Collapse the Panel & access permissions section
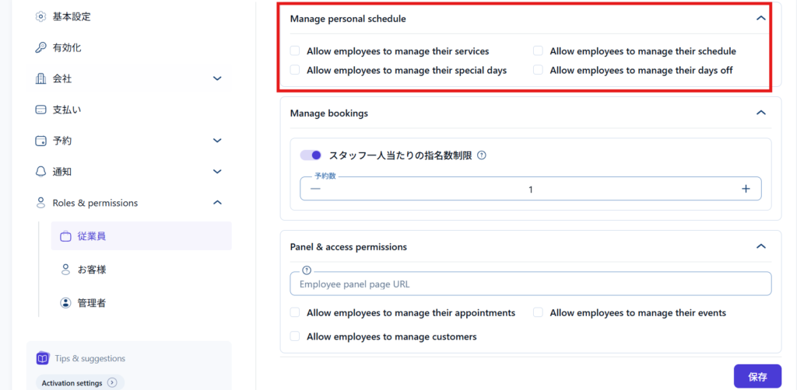The width and height of the screenshot is (797, 390). point(760,247)
